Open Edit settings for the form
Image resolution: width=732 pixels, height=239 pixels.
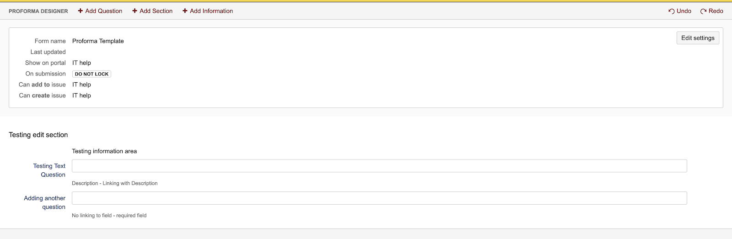[x=698, y=38]
